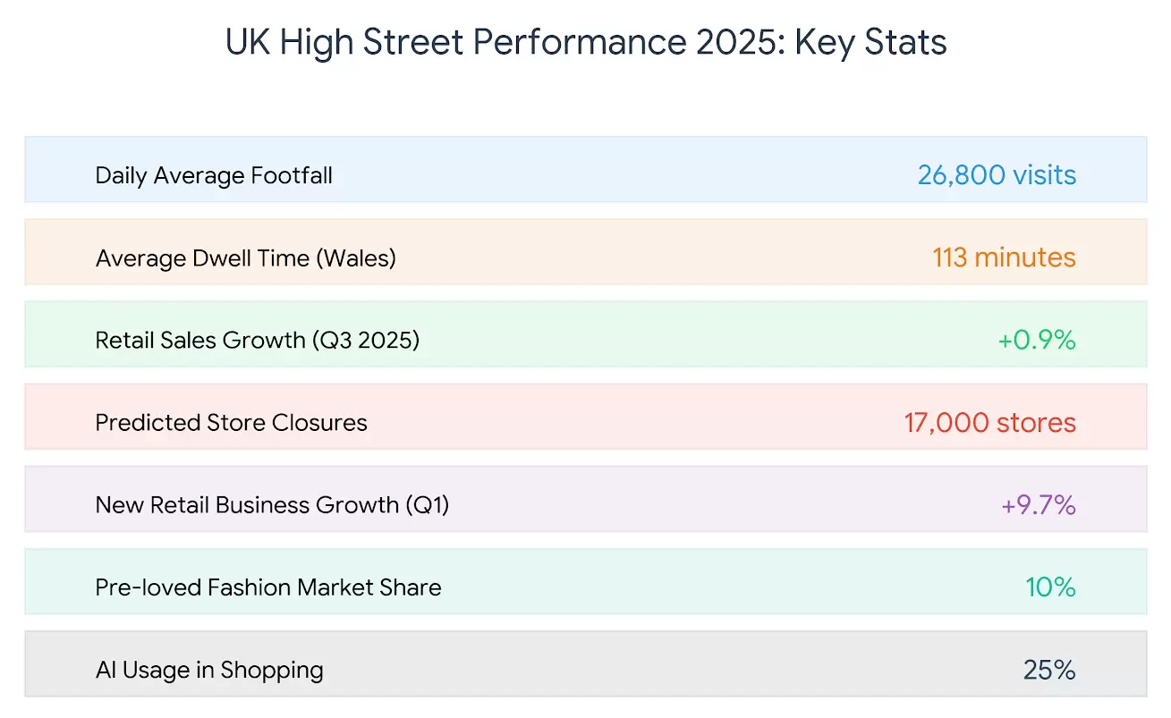Select the 26,800 visits value
The width and height of the screenshot is (1171, 718).
(997, 174)
